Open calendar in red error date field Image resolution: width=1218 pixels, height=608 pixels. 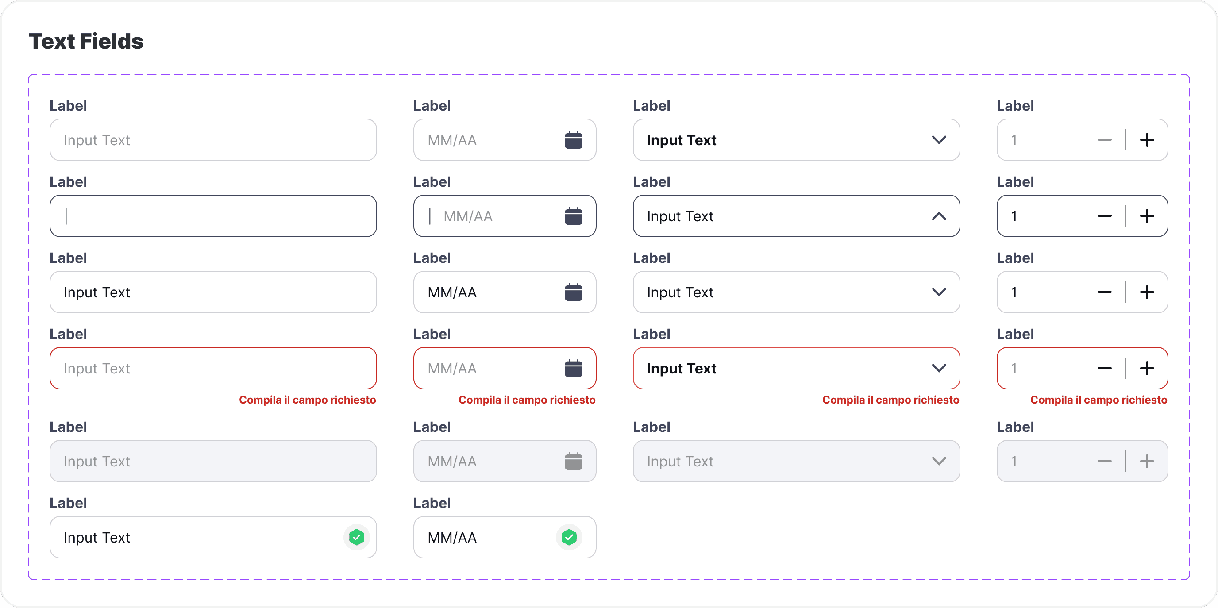(x=573, y=368)
